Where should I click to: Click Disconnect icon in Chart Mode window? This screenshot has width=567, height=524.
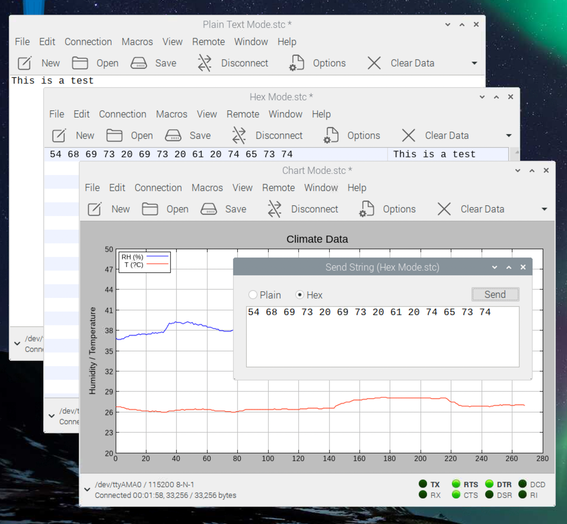click(275, 209)
